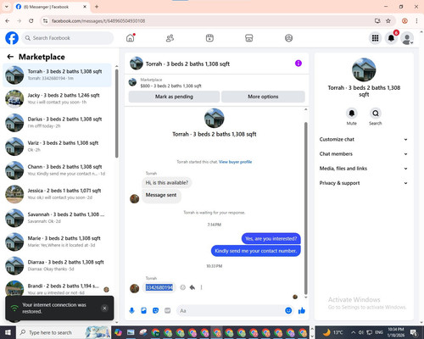
Task: Open more options for Torrah's message
Action: coord(201,287)
